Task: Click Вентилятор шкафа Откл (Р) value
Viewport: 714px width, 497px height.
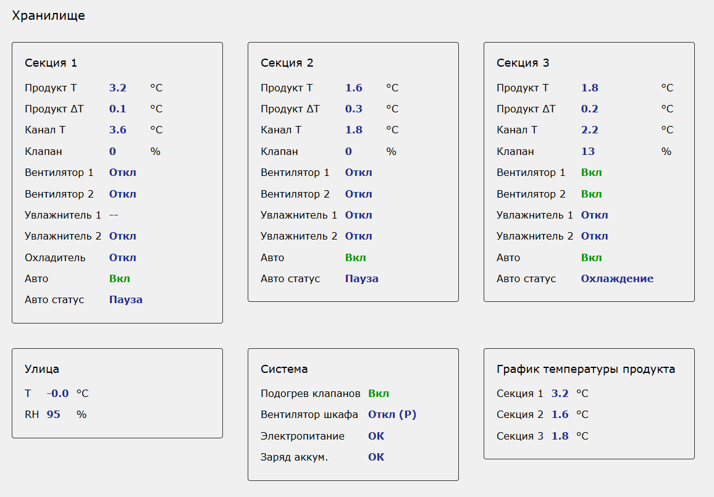Action: [392, 415]
